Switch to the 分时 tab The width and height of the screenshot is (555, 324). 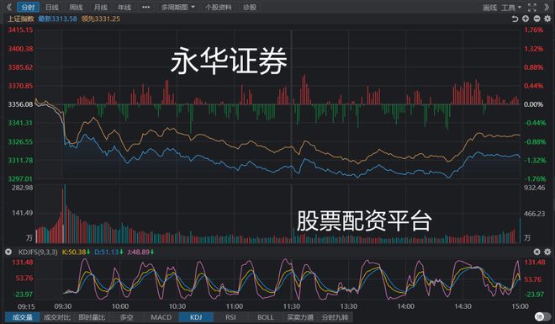(x=28, y=7)
